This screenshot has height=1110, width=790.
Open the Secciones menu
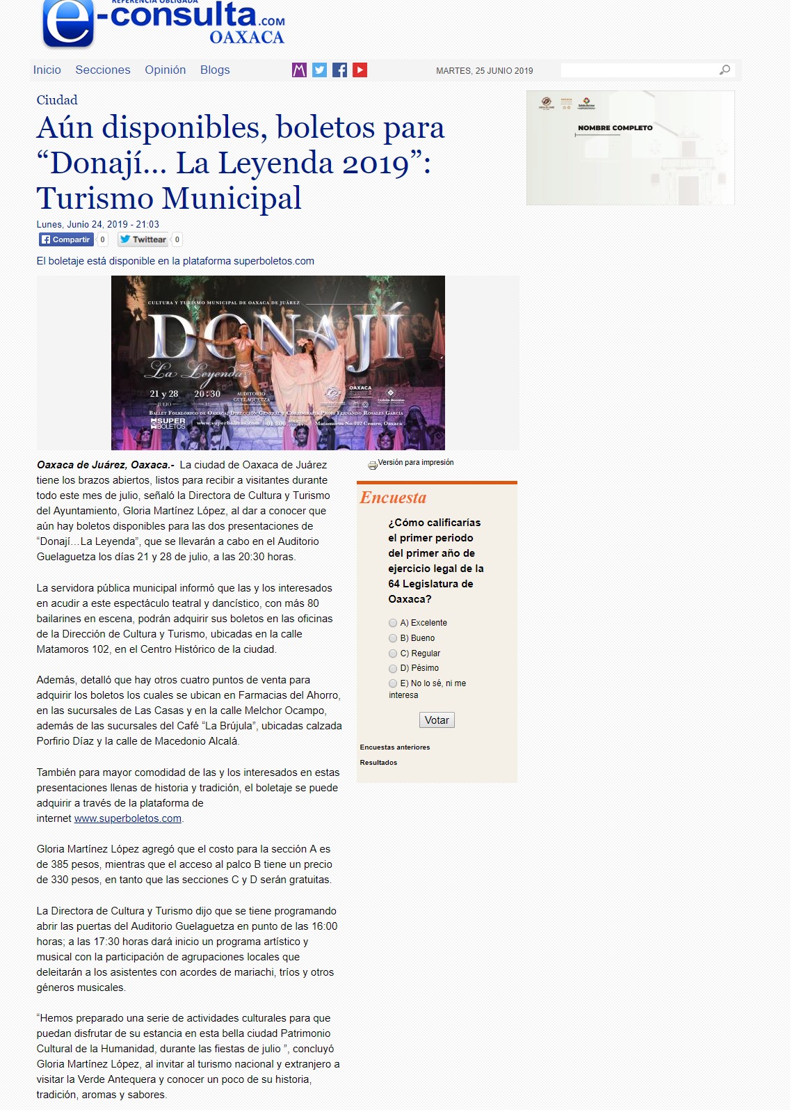point(103,70)
